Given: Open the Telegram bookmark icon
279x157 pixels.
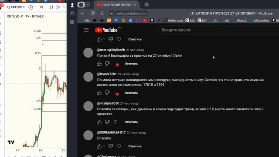Looking at the screenshot, I should click(x=130, y=20).
